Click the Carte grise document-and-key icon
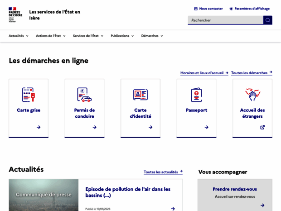The image size is (281, 211). point(29,95)
